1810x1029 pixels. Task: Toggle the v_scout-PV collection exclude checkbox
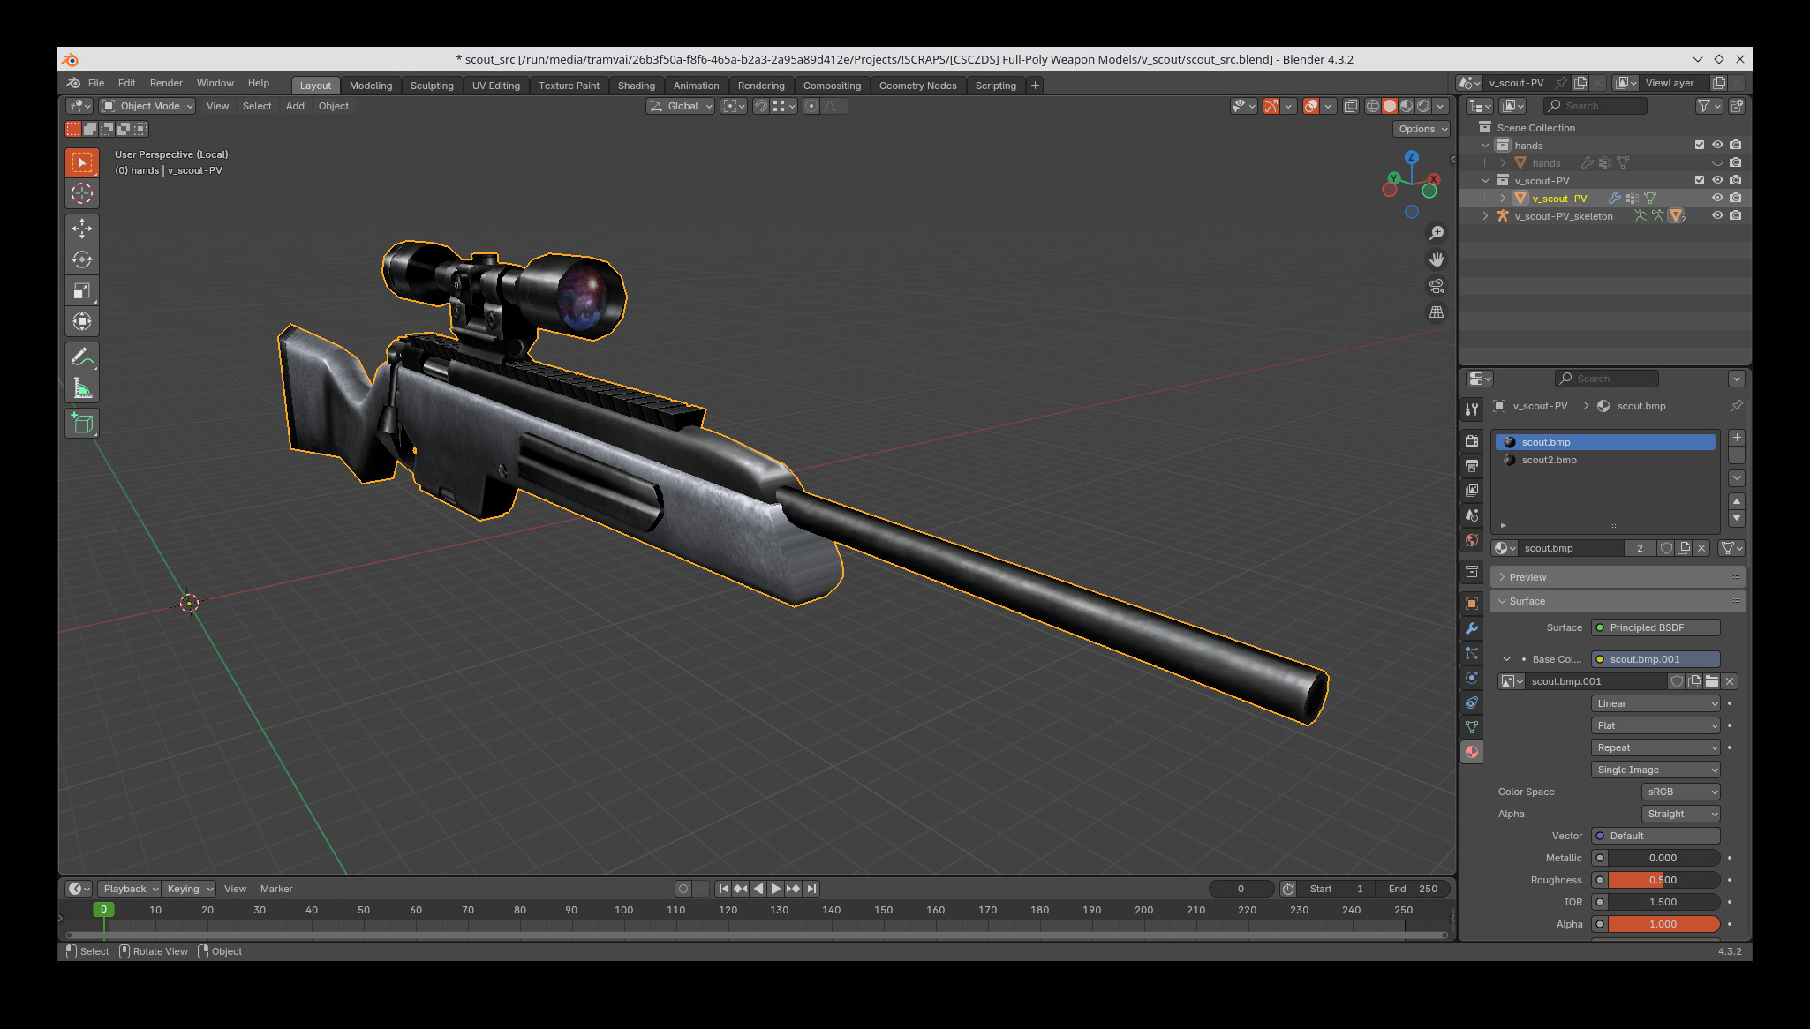[x=1700, y=180]
